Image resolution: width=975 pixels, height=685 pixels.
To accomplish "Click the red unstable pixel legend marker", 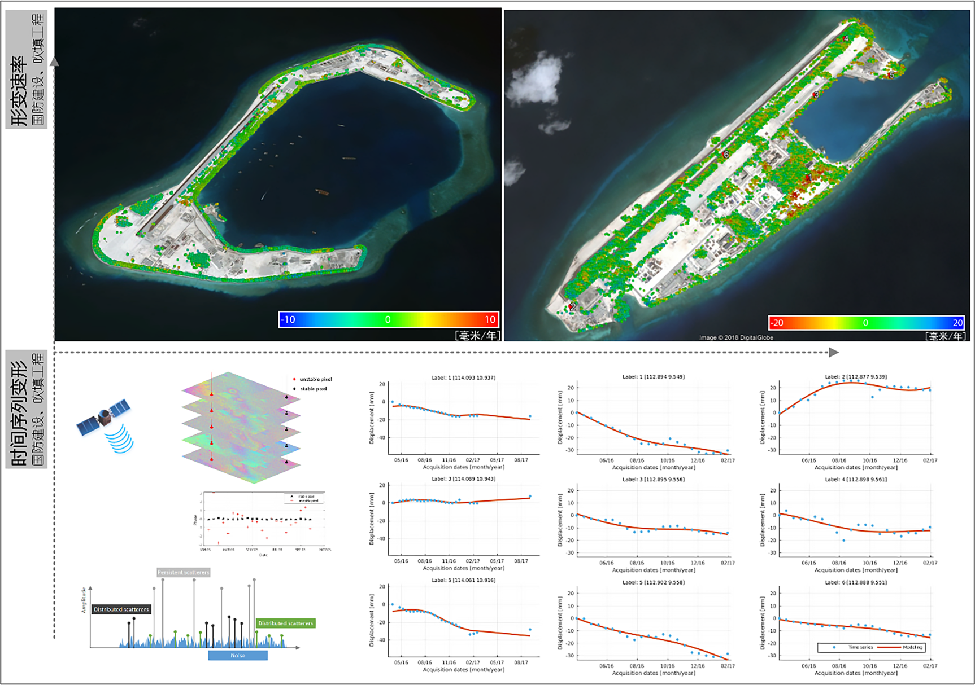I will (x=294, y=379).
